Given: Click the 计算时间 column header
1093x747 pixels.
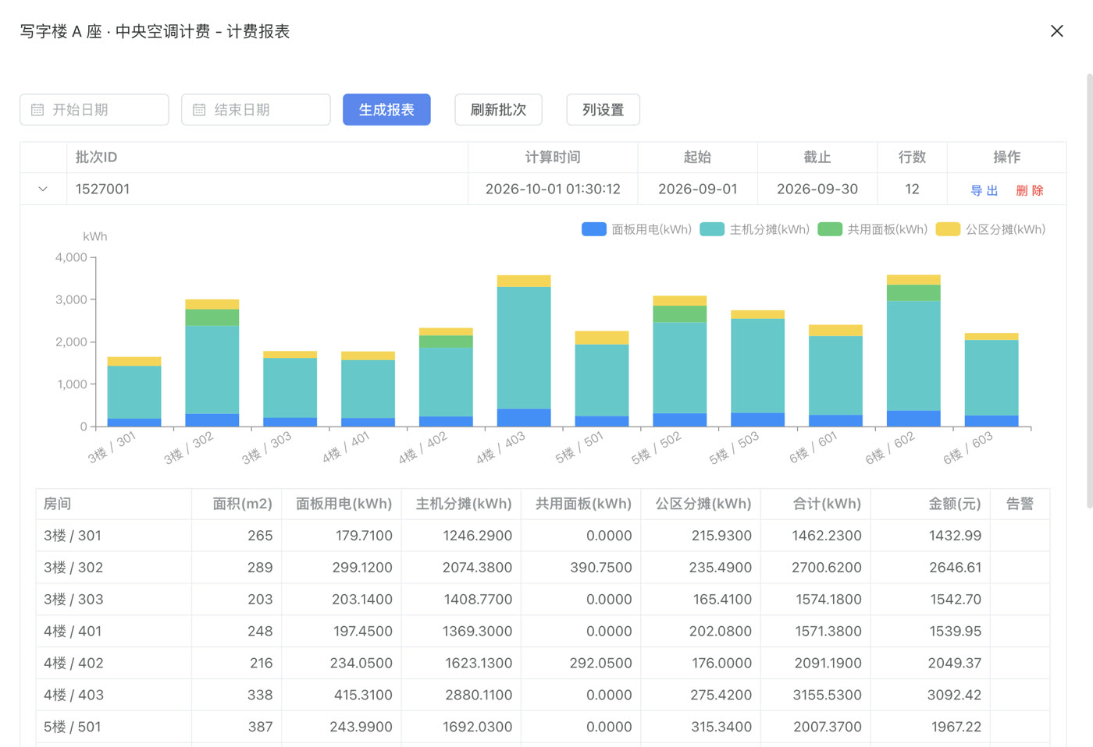Looking at the screenshot, I should point(553,158).
